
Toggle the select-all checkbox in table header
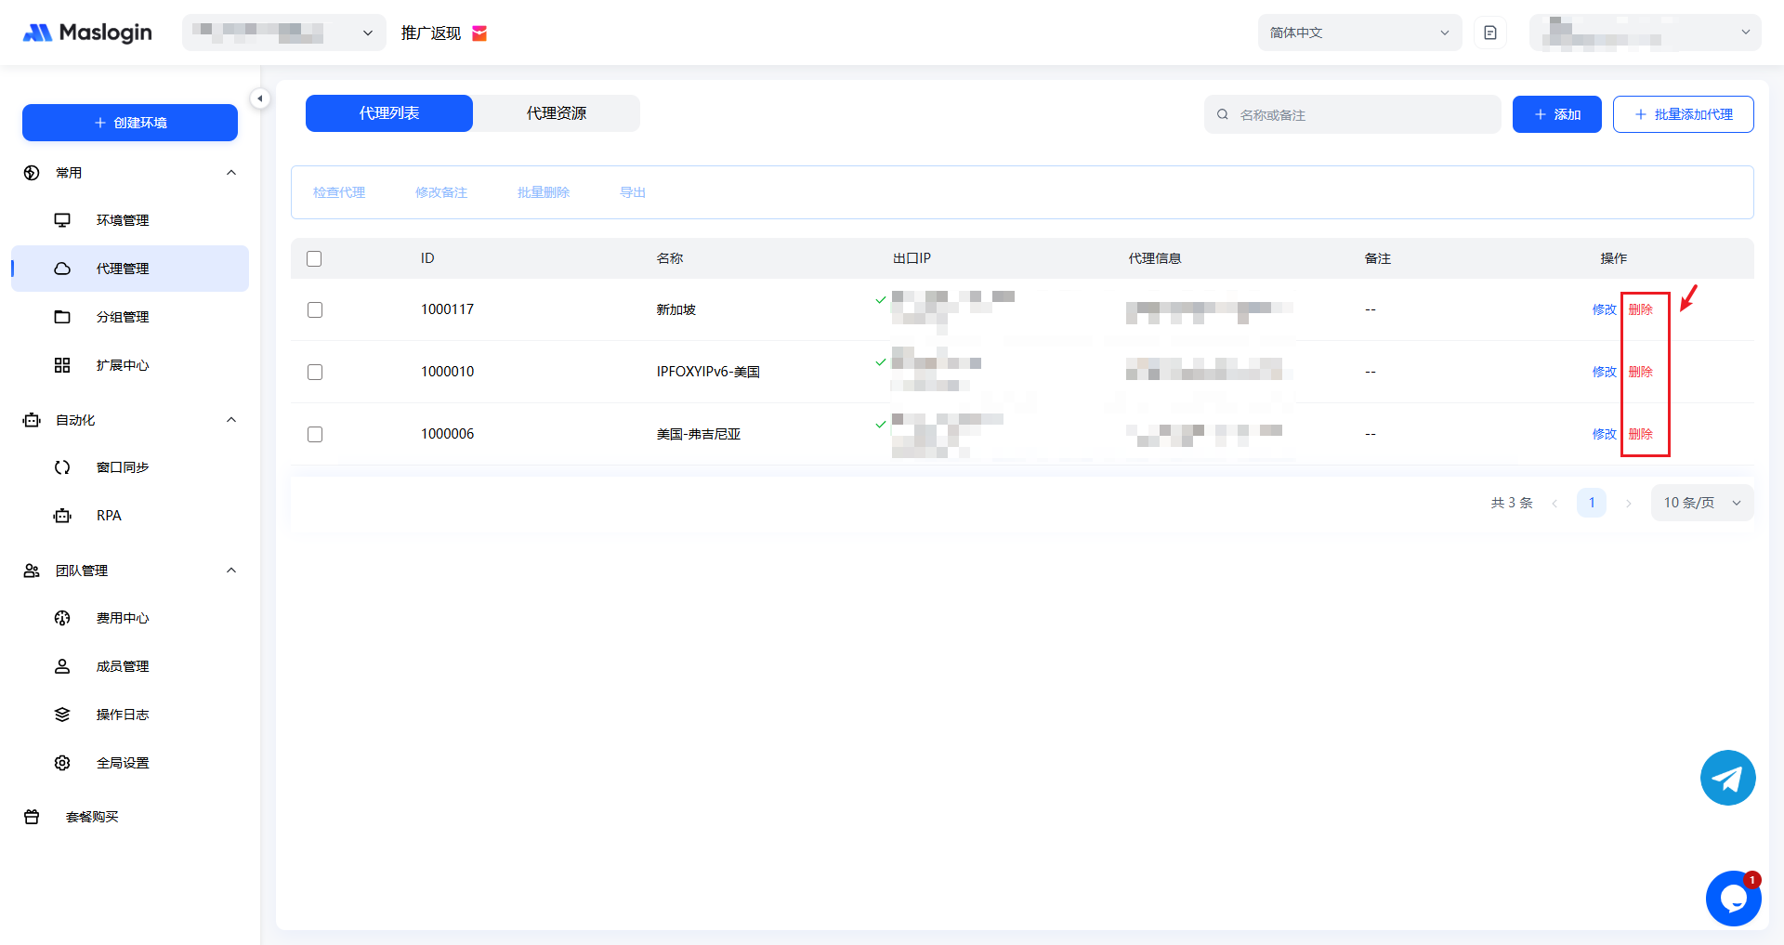click(314, 258)
